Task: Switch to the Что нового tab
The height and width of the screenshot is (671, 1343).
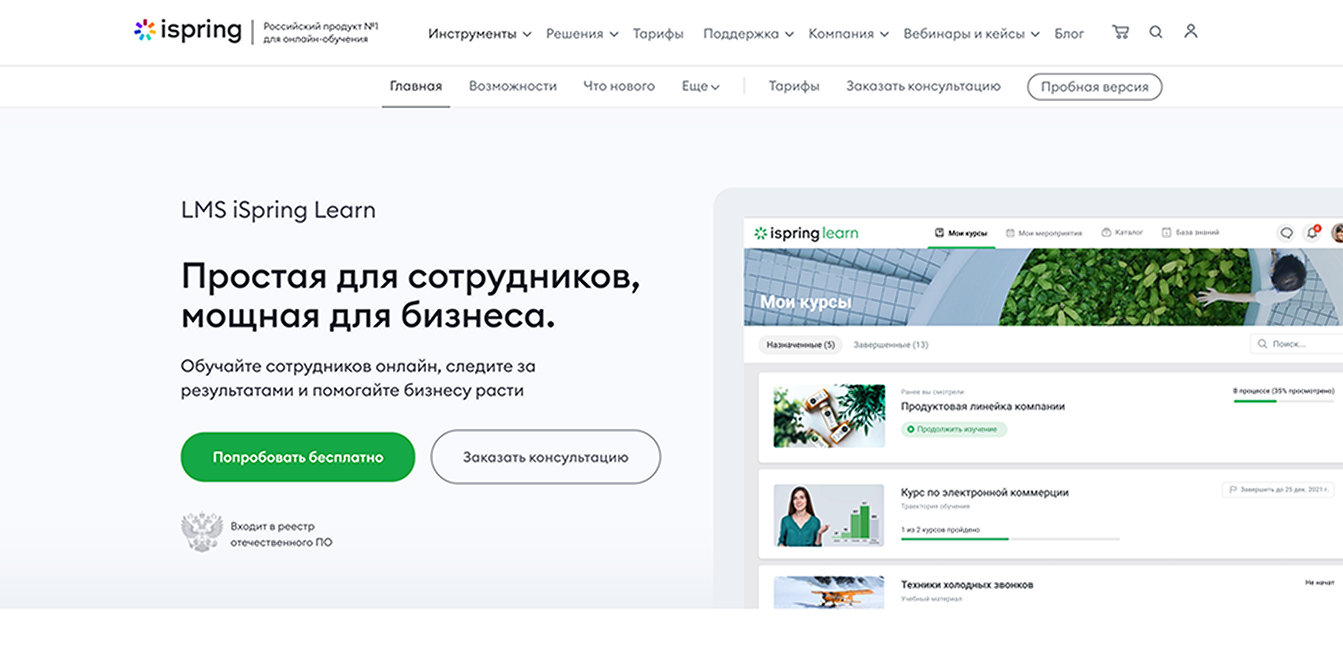Action: coord(619,86)
